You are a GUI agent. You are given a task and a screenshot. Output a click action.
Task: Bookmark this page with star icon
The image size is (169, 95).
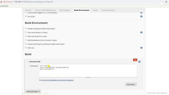(166, 2)
